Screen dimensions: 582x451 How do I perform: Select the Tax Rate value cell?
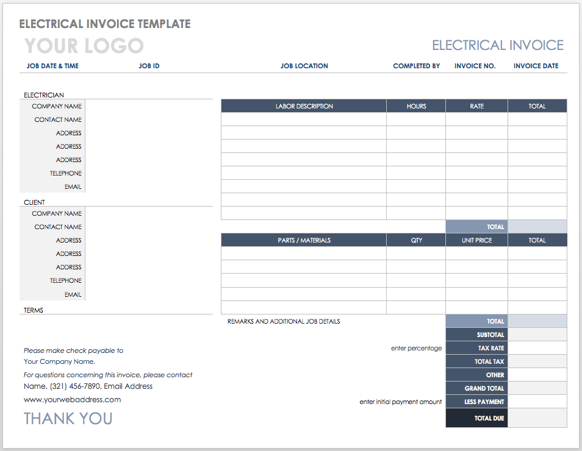[537, 349]
